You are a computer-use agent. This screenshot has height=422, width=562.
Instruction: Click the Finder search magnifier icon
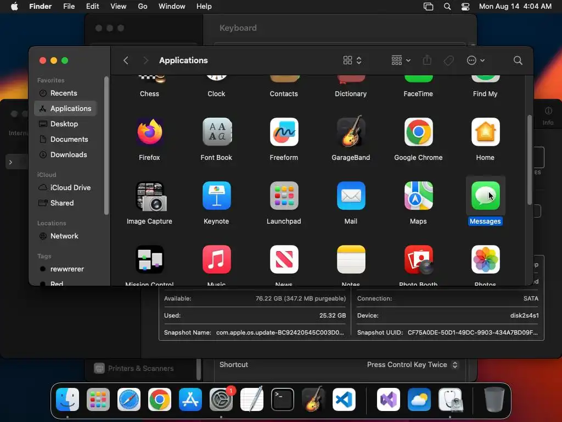pos(518,60)
